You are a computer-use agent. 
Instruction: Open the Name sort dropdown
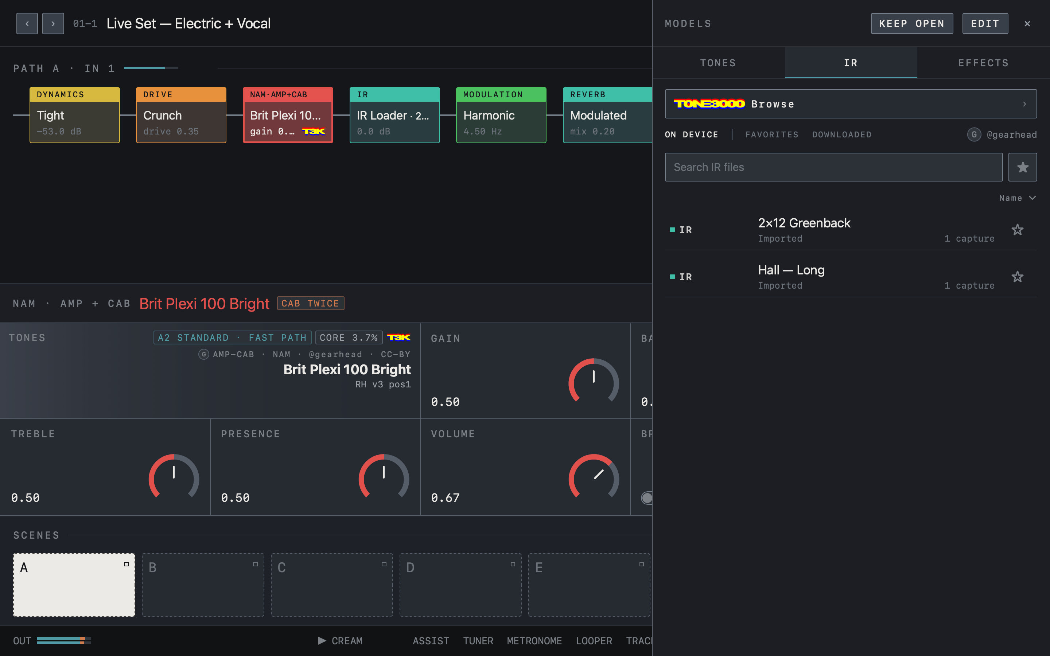click(x=1018, y=198)
